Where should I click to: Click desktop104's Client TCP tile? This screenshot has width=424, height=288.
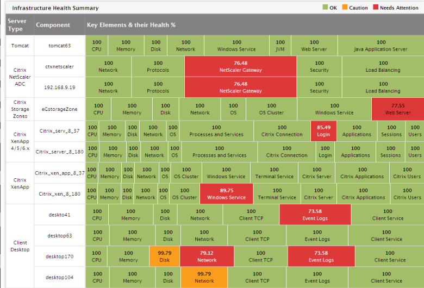click(257, 277)
